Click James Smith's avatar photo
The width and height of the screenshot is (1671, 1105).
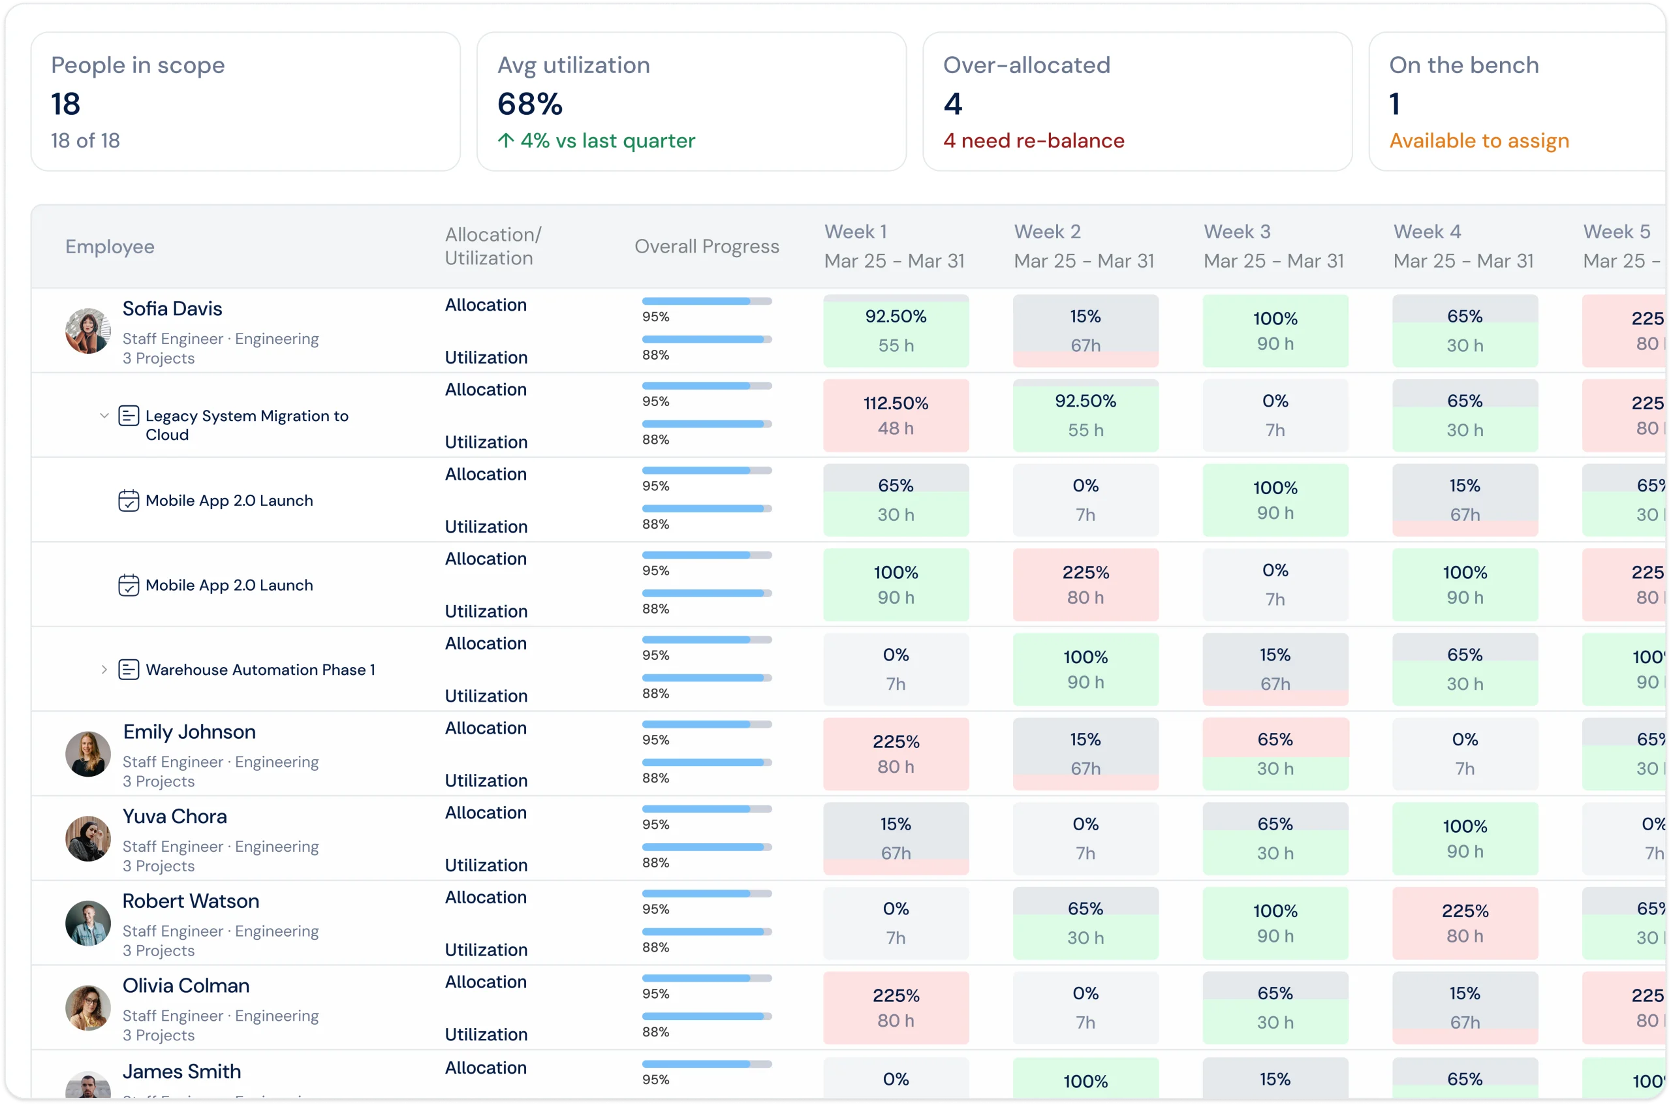tap(88, 1086)
